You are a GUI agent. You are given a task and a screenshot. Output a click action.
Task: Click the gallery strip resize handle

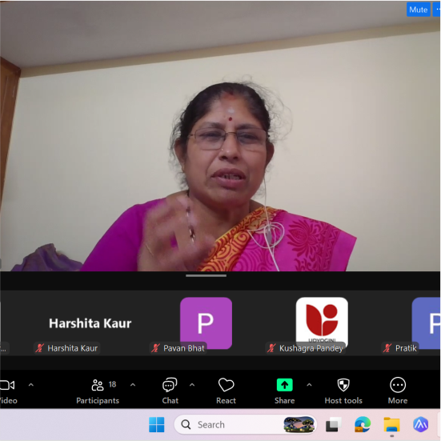pyautogui.click(x=206, y=275)
